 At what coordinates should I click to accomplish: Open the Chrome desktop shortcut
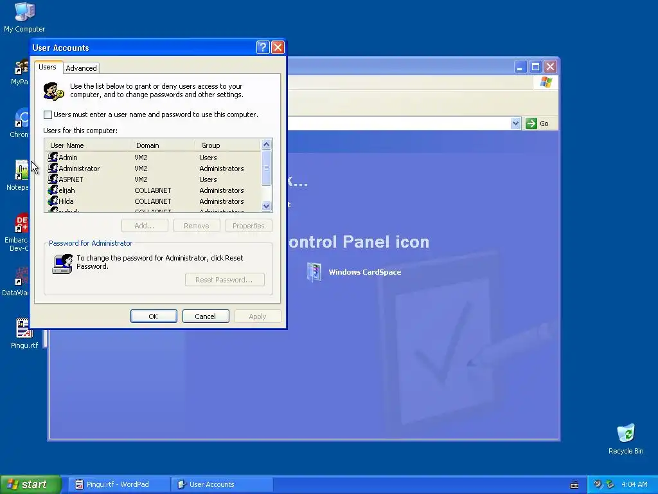(21, 117)
